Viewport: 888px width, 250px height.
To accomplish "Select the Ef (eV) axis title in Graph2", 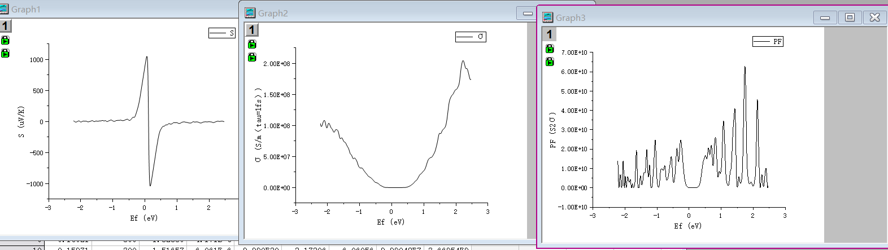I will (390, 222).
